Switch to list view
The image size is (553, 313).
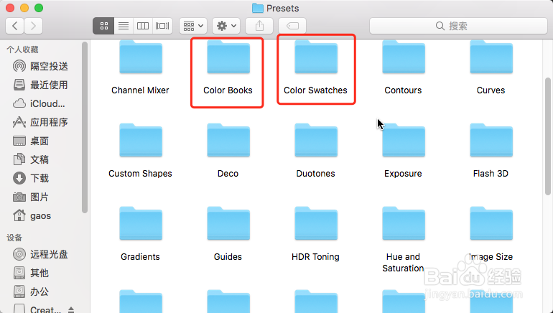(124, 26)
